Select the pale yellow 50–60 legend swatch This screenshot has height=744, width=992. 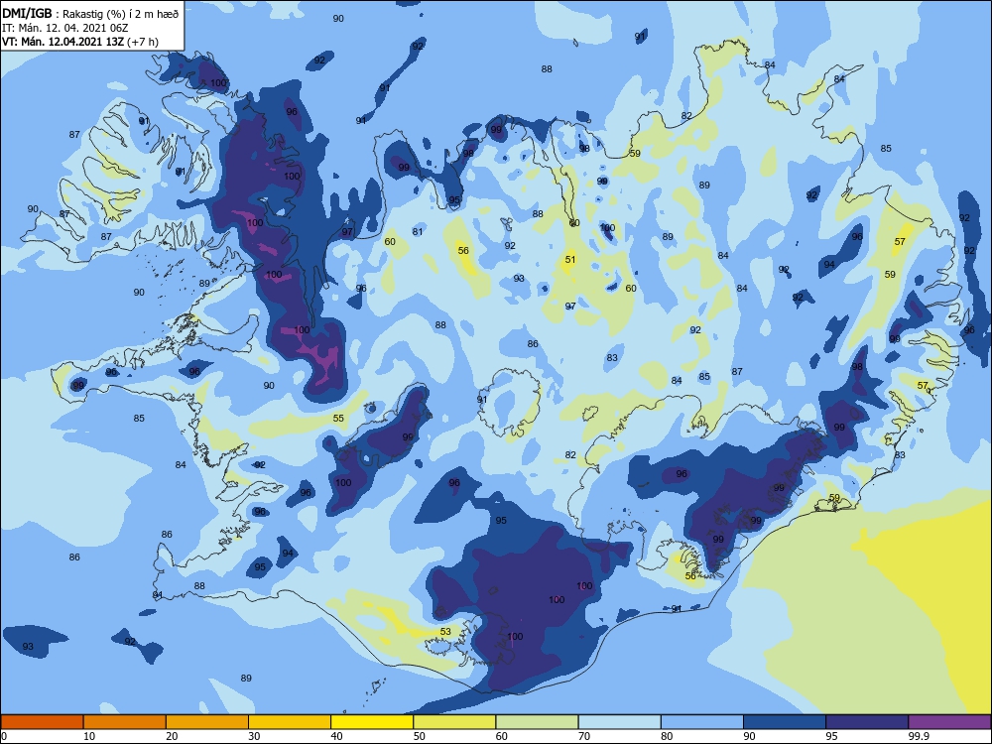tap(454, 722)
